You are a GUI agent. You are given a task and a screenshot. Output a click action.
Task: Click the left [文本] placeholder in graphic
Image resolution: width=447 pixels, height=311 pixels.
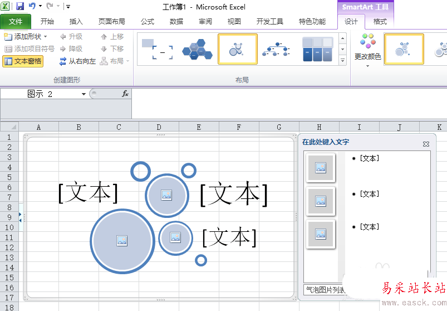88,192
